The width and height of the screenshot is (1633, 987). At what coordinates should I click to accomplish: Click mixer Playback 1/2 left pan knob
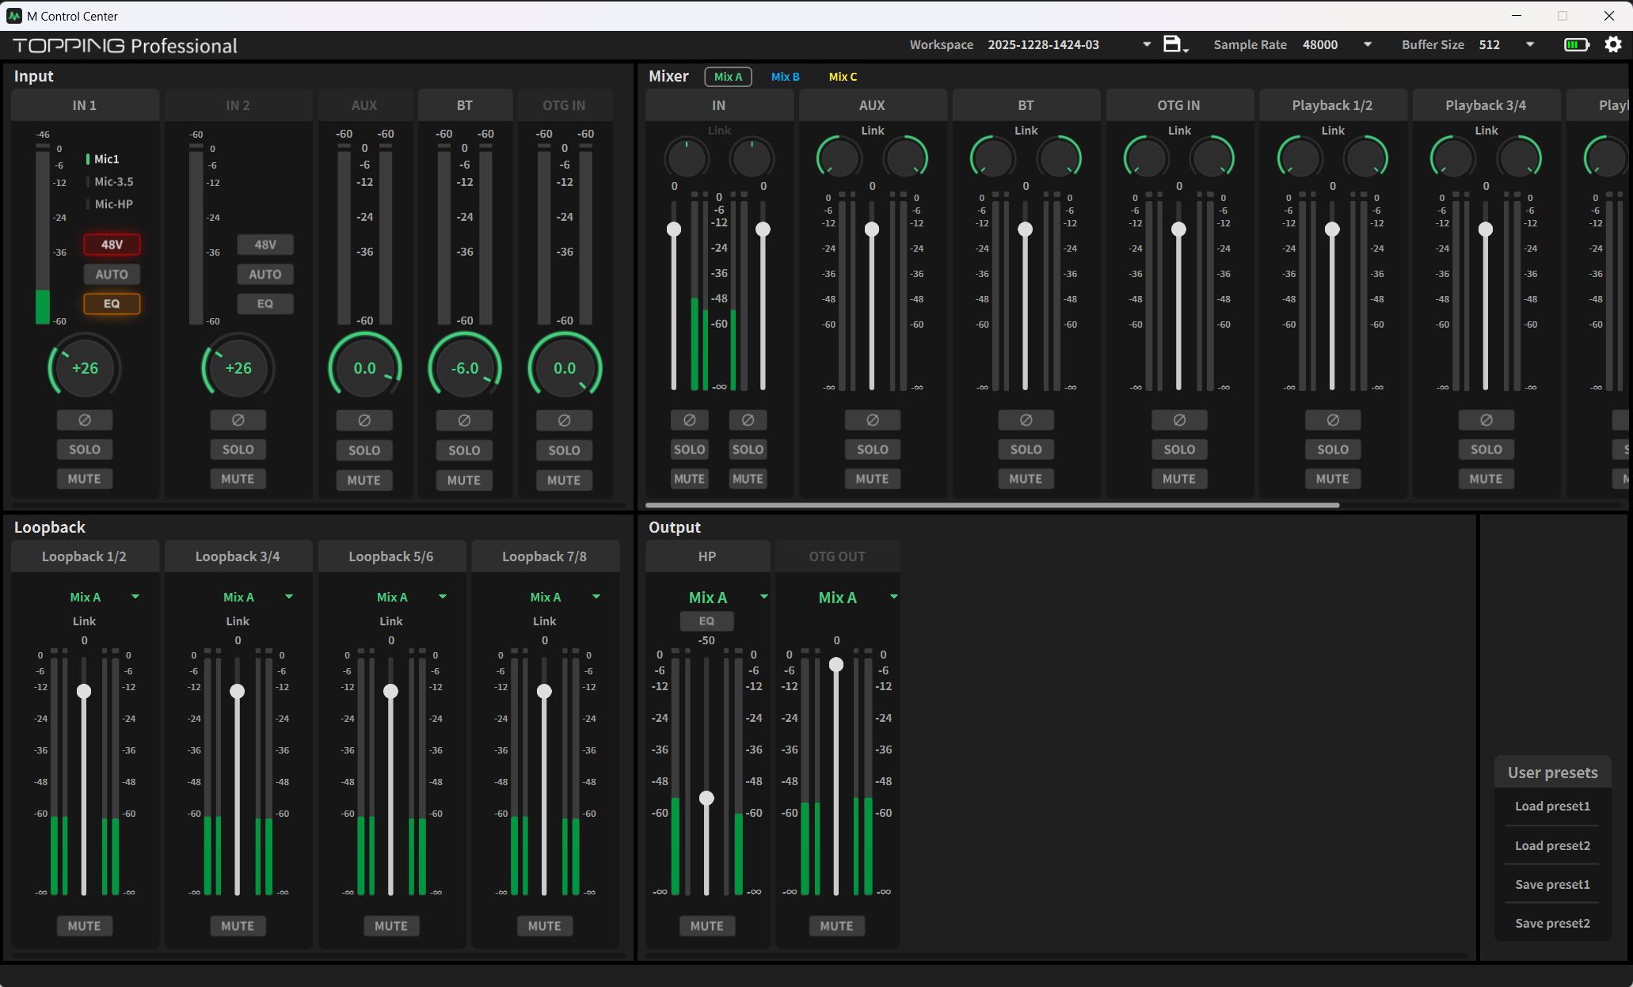click(x=1300, y=158)
